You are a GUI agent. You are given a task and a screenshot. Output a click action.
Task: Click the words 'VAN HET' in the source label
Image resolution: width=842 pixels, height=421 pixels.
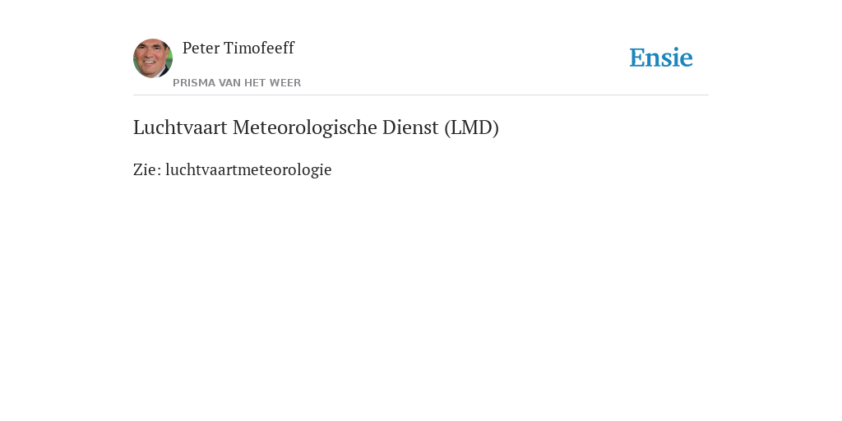[242, 83]
